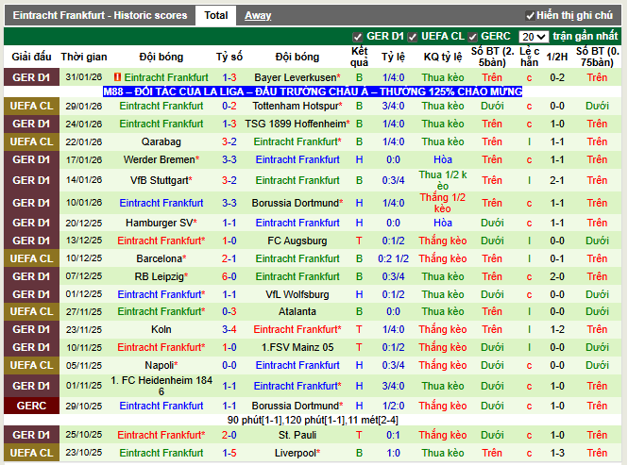
Task: Click the GER D1 badge for Bayer Leverkusen match
Action: coord(31,77)
